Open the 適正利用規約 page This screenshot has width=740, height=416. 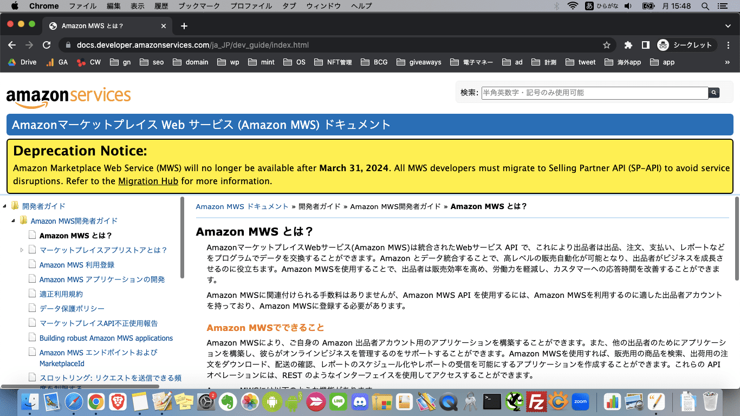[x=61, y=294]
